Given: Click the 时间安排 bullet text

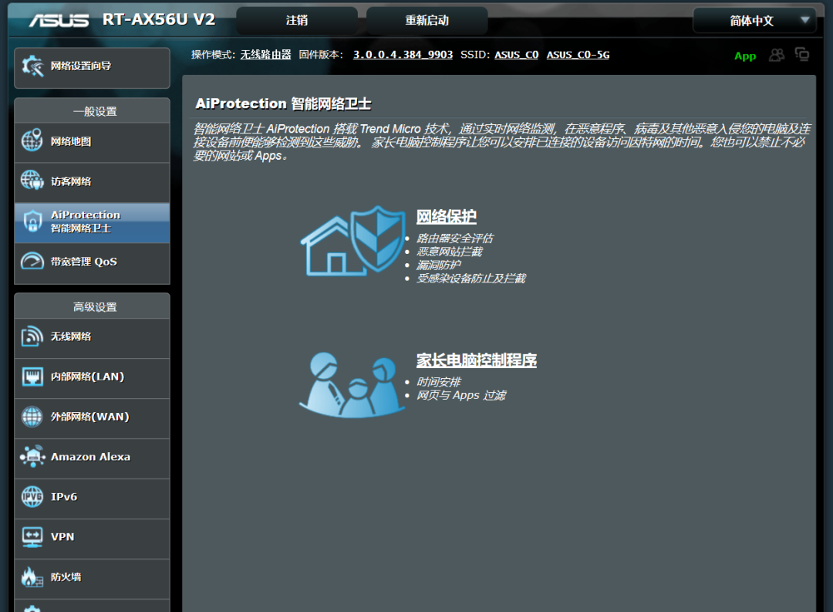Looking at the screenshot, I should tap(438, 382).
